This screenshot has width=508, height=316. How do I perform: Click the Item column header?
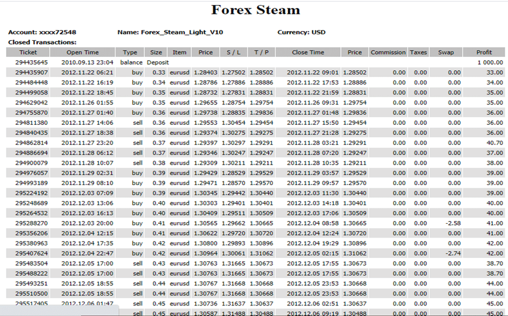click(179, 52)
